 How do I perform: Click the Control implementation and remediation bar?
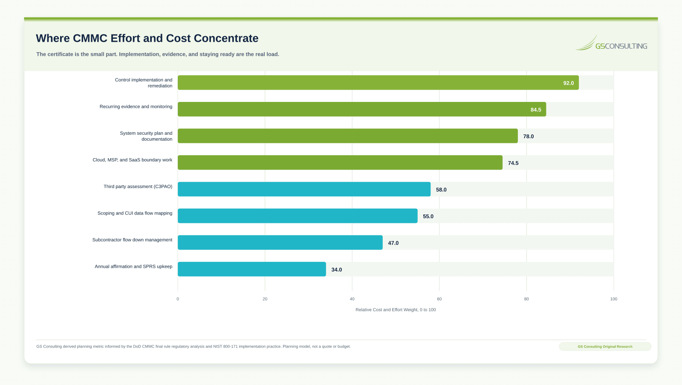click(378, 83)
